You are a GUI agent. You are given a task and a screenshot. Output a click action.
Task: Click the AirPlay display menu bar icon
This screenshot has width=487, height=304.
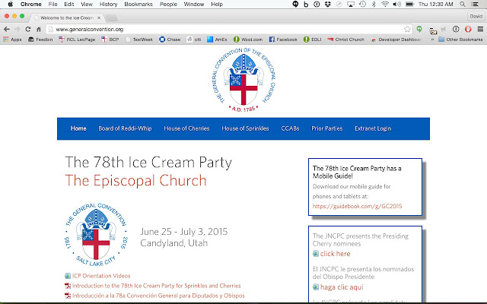[x=351, y=4]
